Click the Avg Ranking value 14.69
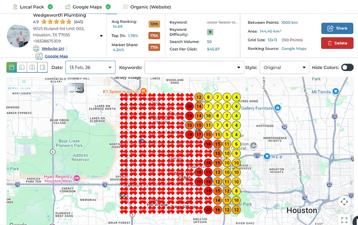The image size is (358, 225). (x=118, y=27)
